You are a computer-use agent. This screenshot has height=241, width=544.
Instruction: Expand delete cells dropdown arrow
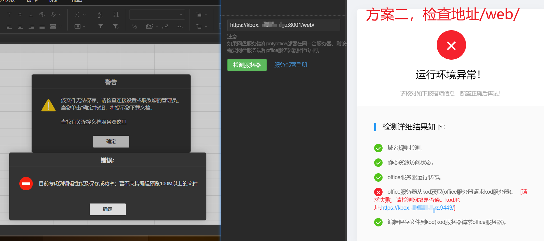tap(206, 27)
